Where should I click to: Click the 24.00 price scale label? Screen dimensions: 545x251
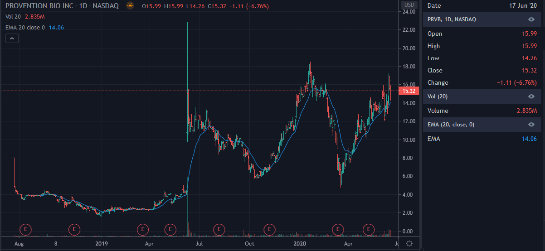point(409,12)
